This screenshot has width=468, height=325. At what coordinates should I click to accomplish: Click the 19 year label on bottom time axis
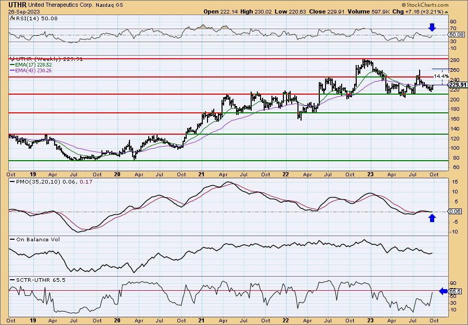[33, 320]
